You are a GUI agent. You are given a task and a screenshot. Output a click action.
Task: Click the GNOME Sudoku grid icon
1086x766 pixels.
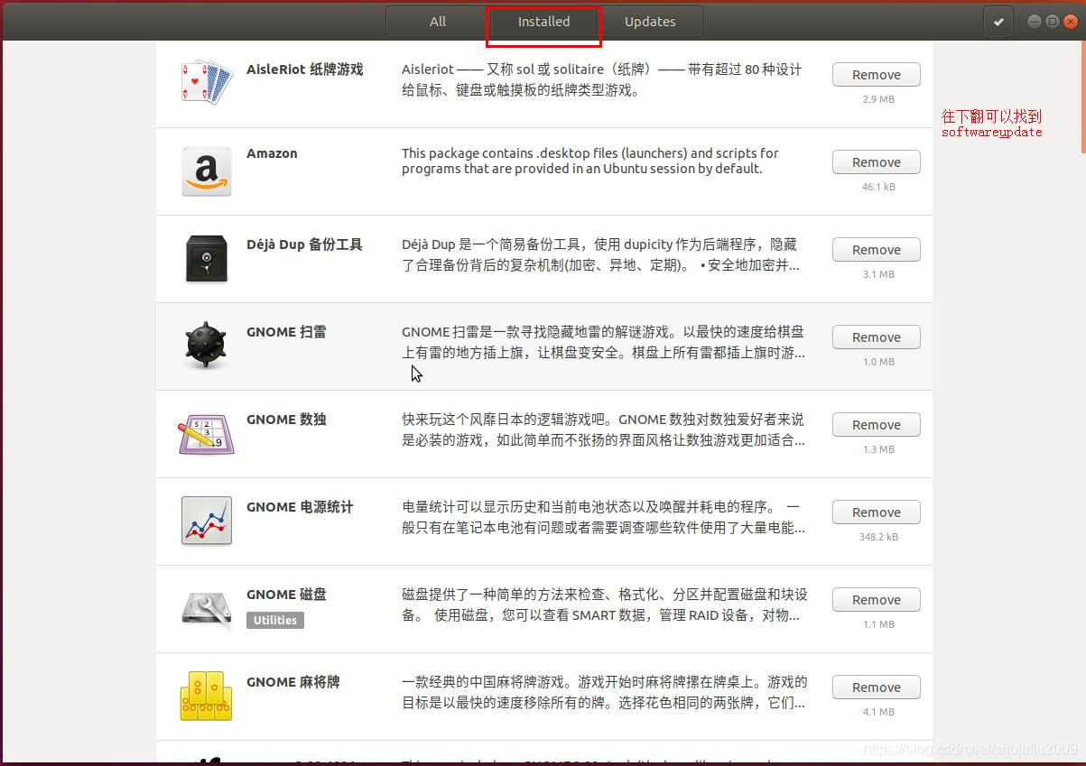point(207,434)
